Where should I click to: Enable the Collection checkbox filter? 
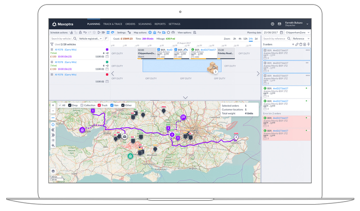(x=81, y=105)
